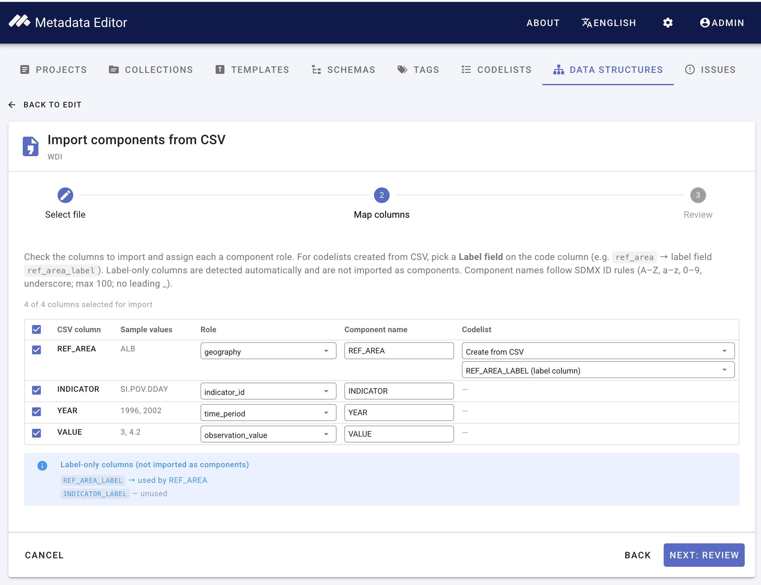Open the time_period role dropdown
Screen dimensions: 761x585
tap(268, 413)
